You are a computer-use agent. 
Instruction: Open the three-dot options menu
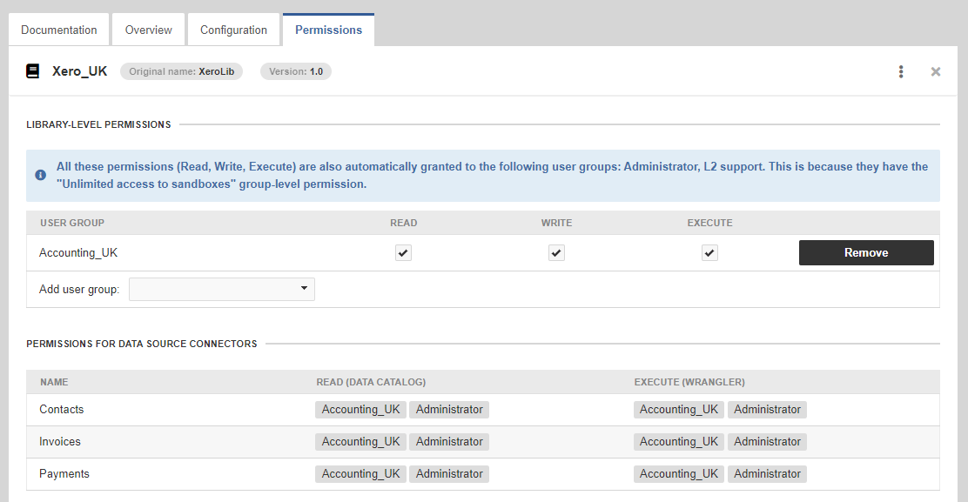pos(901,71)
